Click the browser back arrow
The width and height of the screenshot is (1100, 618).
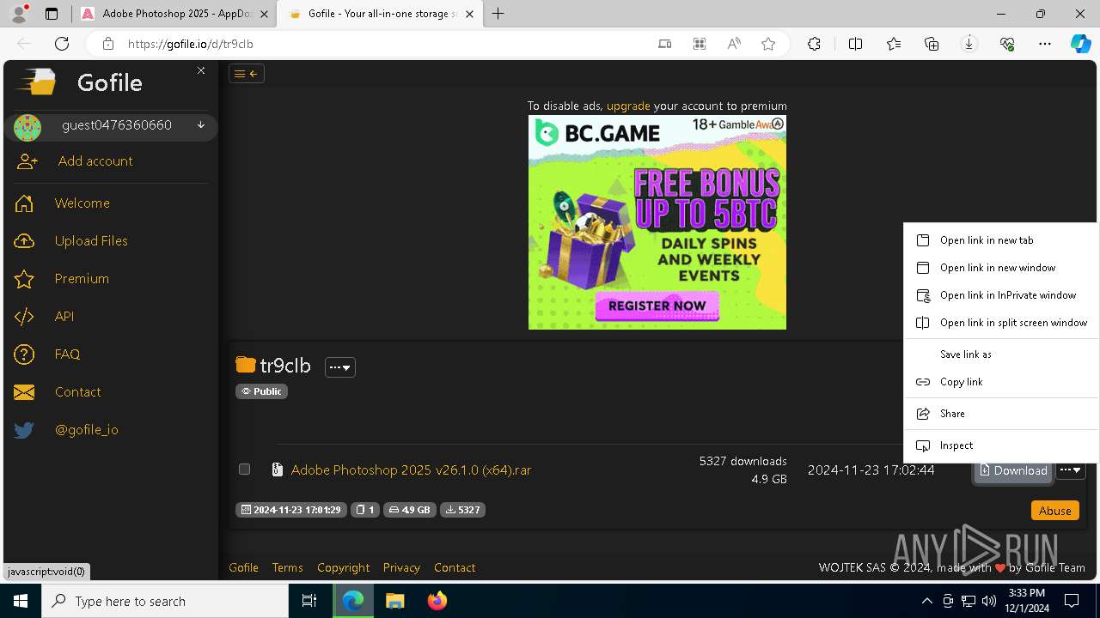[x=24, y=44]
